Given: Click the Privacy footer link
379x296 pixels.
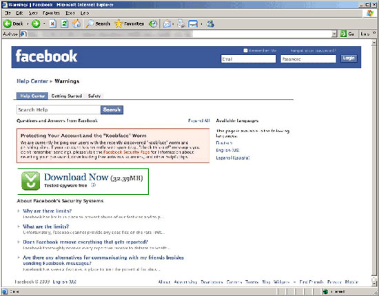Looking at the screenshot, I should pyautogui.click(x=334, y=282).
